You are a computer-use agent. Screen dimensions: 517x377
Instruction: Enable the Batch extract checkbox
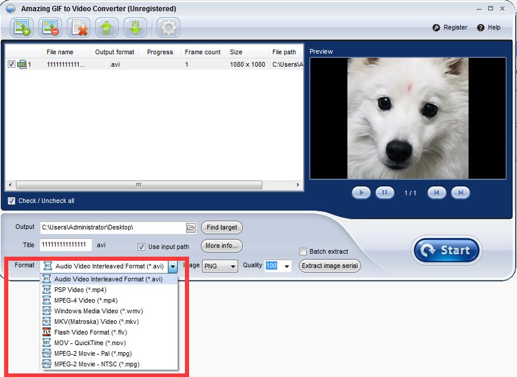click(x=303, y=251)
